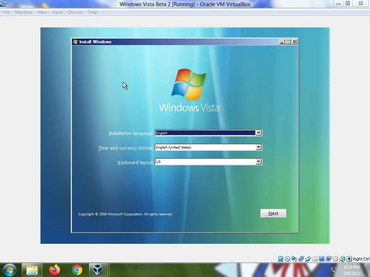Minimize the VirtualBox window

click(338, 4)
